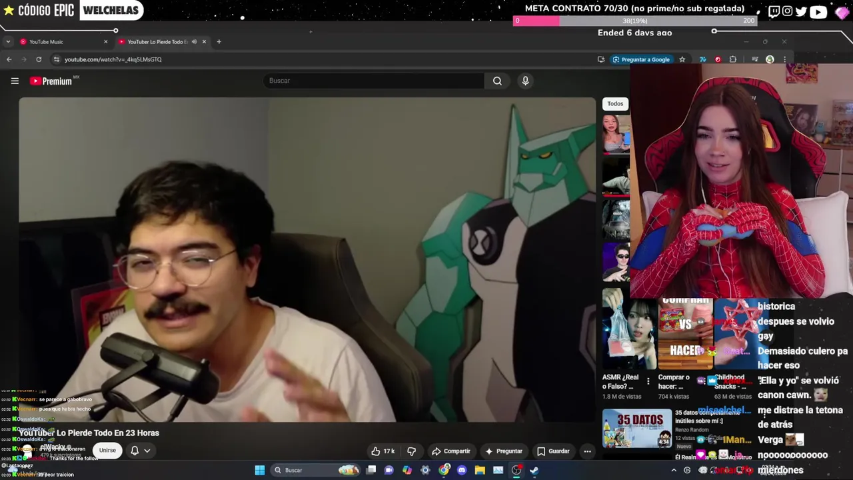Click the taskbar Buscar search box
This screenshot has width=853, height=480.
pos(315,470)
